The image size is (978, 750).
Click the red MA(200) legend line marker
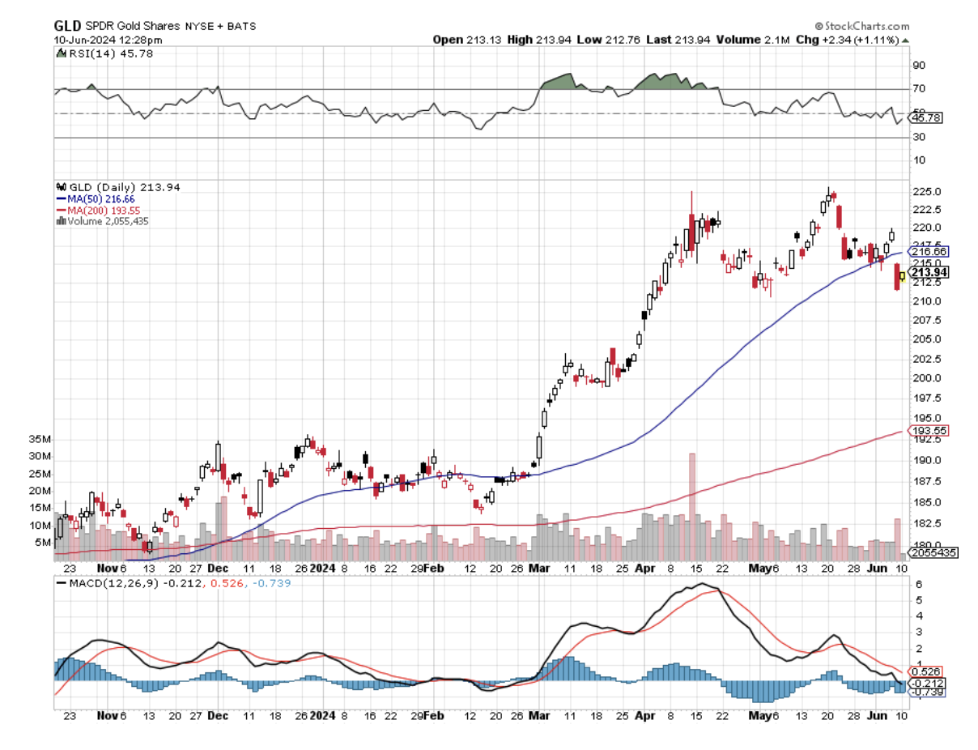coord(61,210)
